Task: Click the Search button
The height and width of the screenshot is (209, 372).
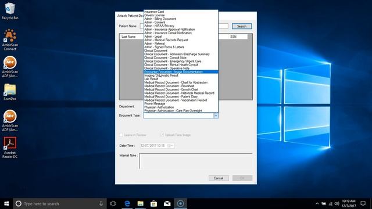Action: tap(242, 26)
